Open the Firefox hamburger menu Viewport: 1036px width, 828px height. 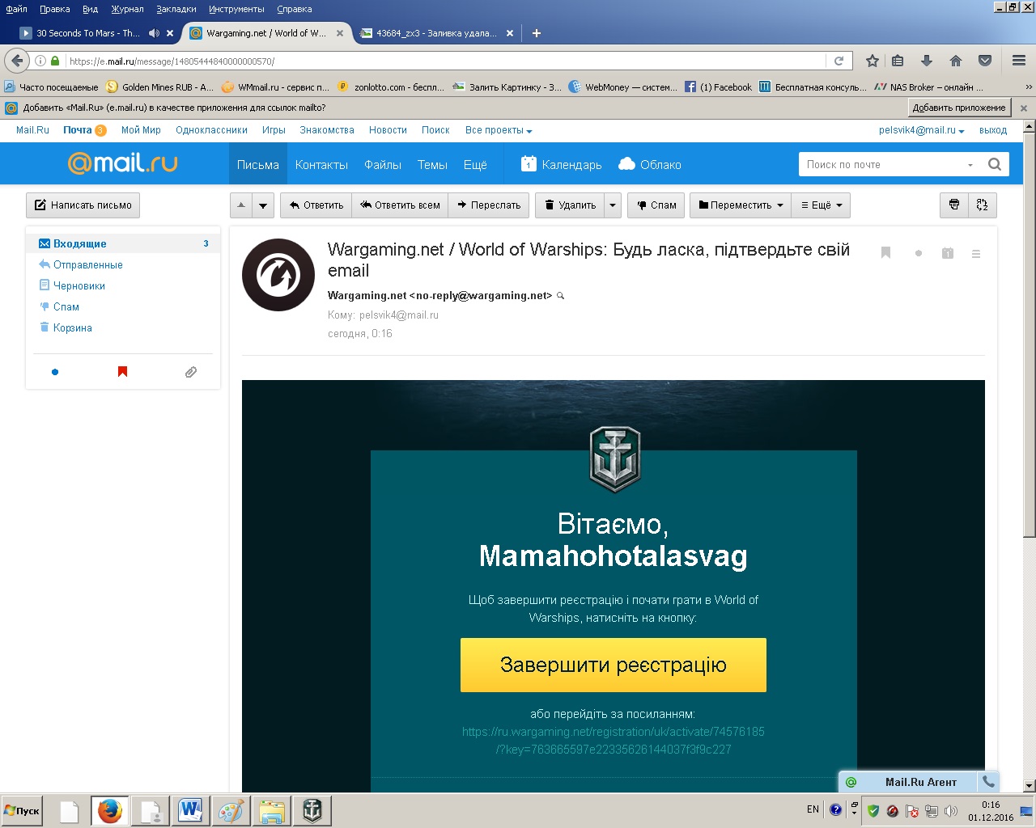(1019, 61)
